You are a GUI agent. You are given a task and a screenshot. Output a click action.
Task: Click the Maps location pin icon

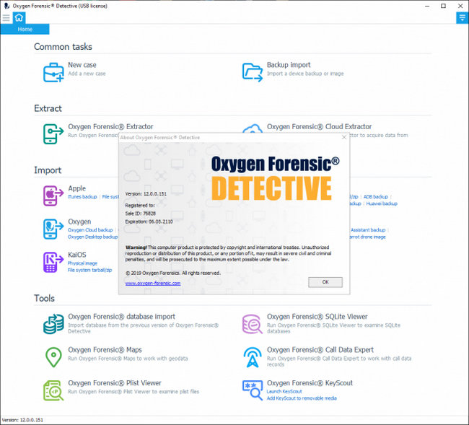click(53, 357)
